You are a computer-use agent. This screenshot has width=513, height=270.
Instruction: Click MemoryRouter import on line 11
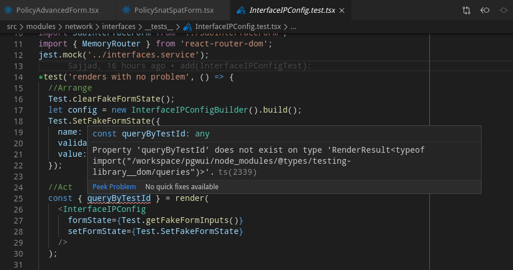[111, 44]
